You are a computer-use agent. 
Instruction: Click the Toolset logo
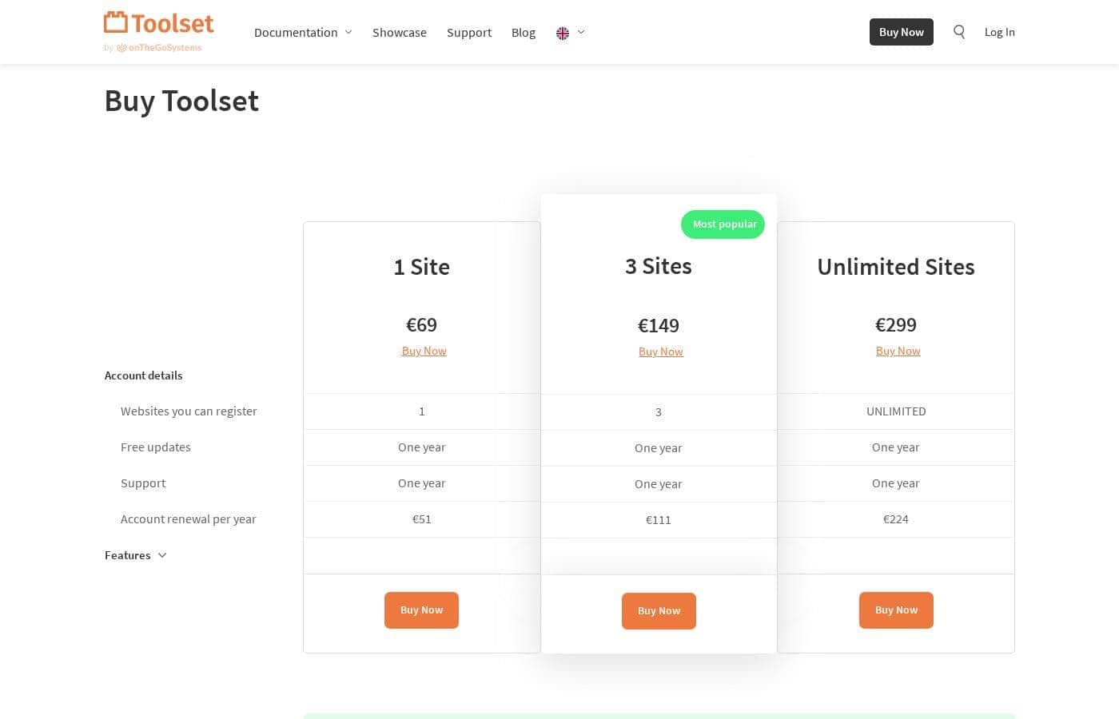pyautogui.click(x=159, y=23)
